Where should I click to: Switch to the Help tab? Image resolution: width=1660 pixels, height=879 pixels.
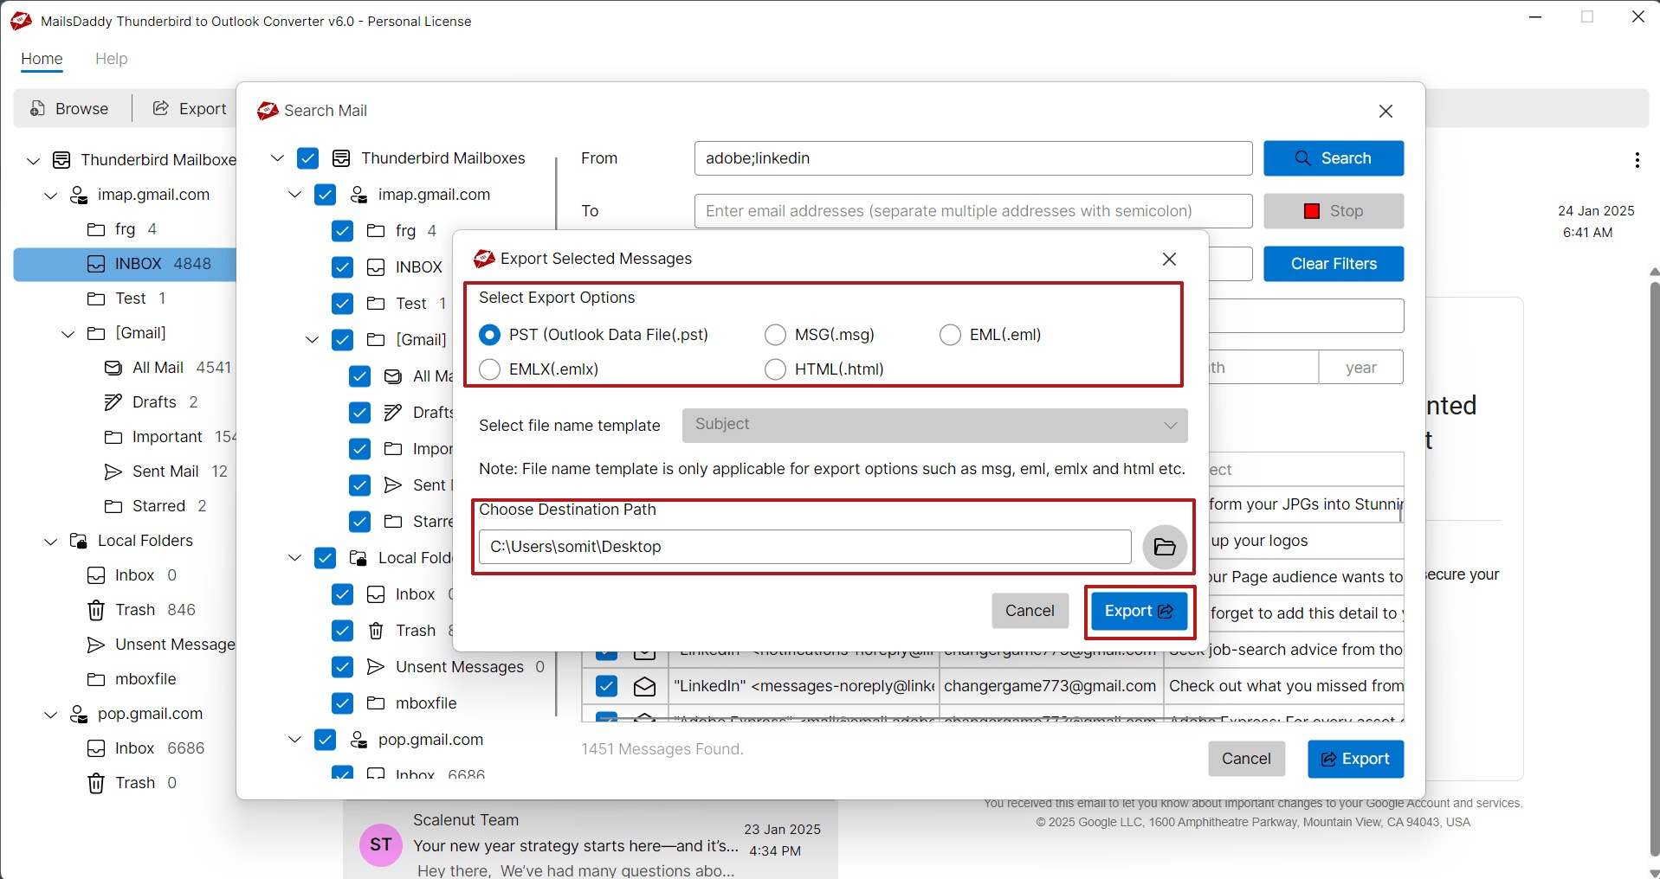tap(111, 59)
